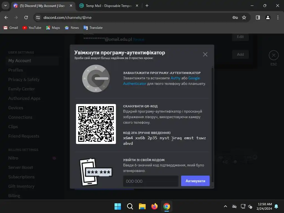Open the saved passwords key icon
The height and width of the screenshot is (213, 284).
pyautogui.click(x=235, y=17)
